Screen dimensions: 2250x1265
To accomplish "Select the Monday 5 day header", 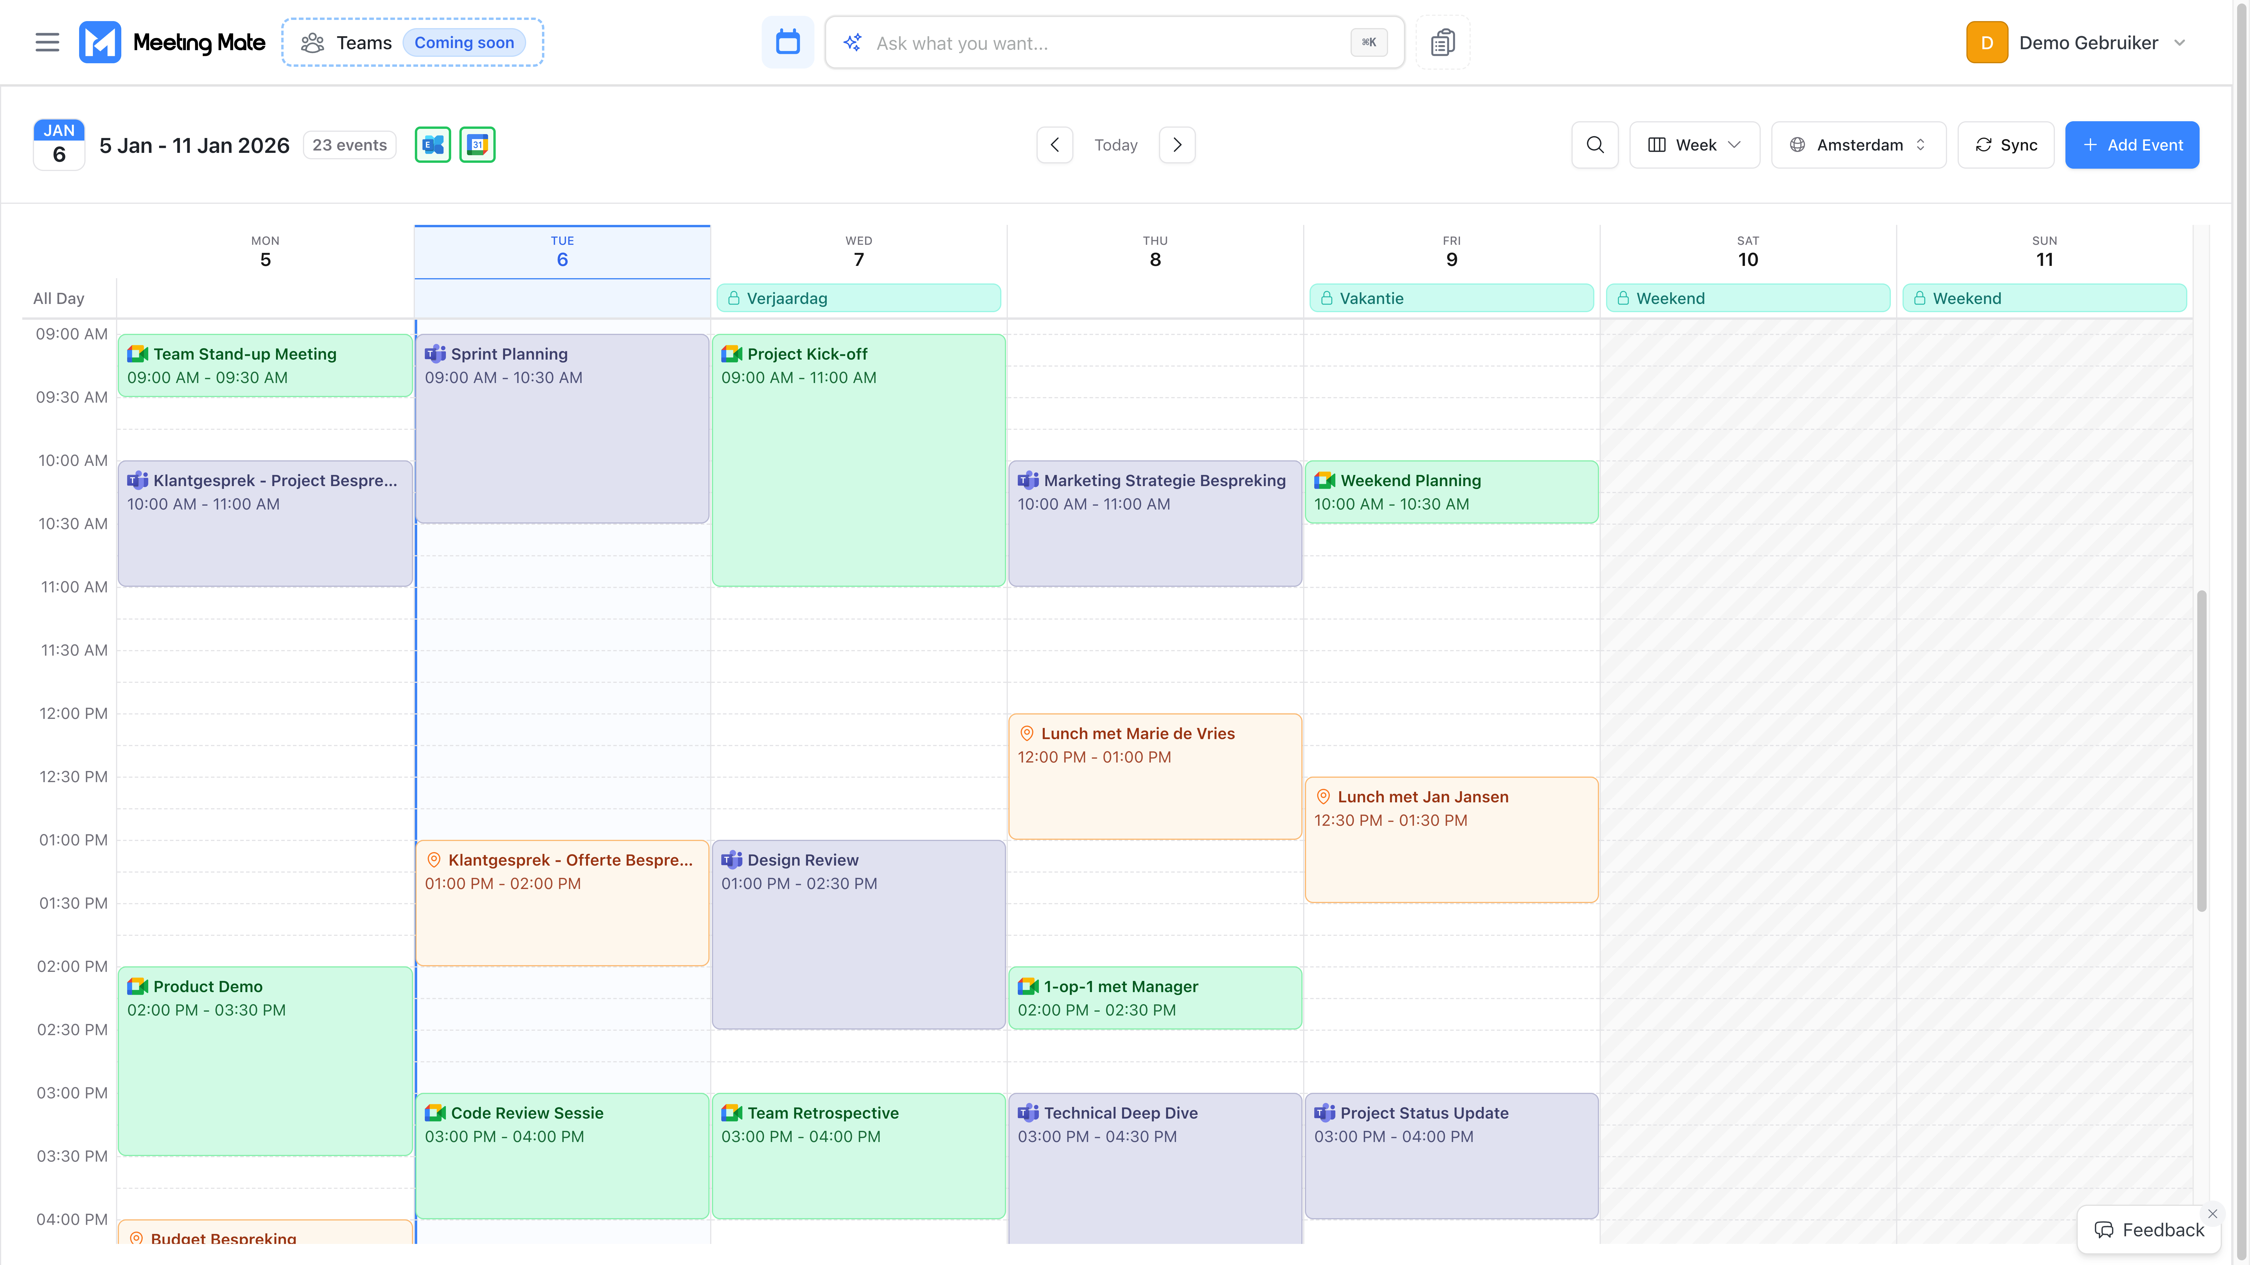I will pyautogui.click(x=265, y=252).
